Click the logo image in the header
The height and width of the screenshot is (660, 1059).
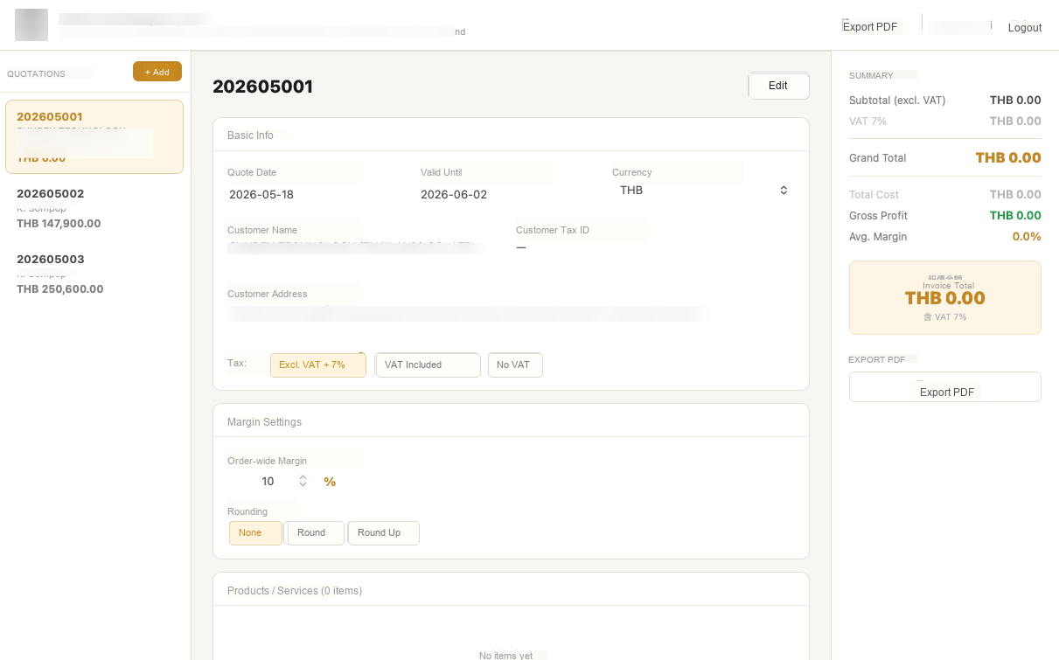point(31,24)
